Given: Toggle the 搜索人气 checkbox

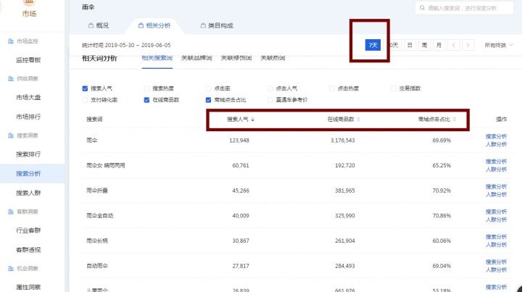Looking at the screenshot, I should [x=85, y=88].
